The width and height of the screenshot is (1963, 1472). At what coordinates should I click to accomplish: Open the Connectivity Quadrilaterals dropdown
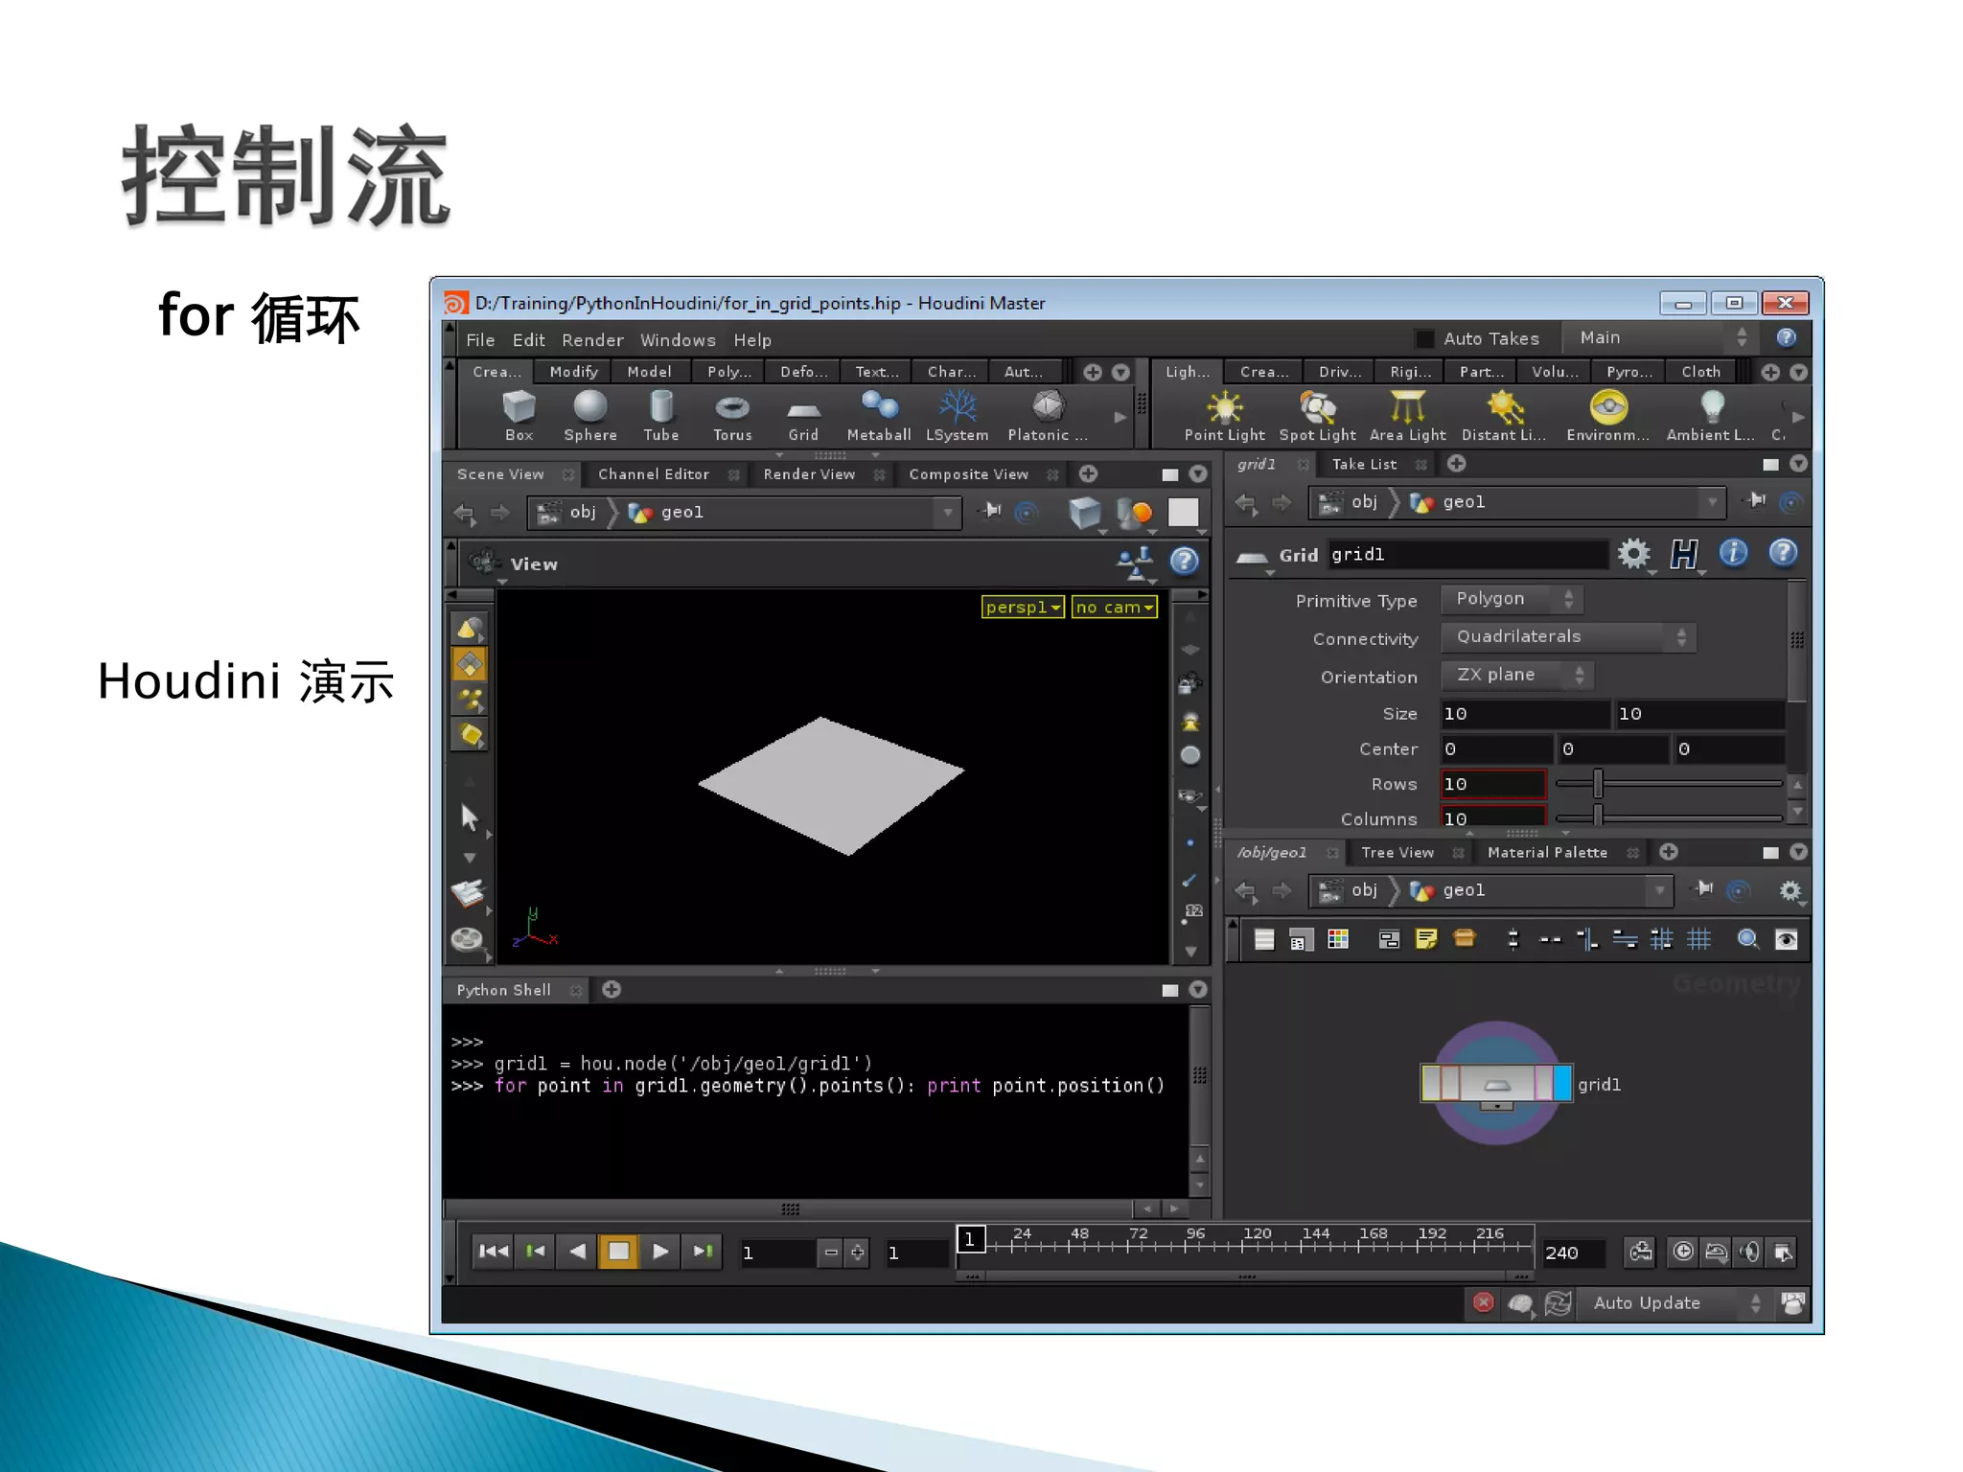pyautogui.click(x=1568, y=637)
